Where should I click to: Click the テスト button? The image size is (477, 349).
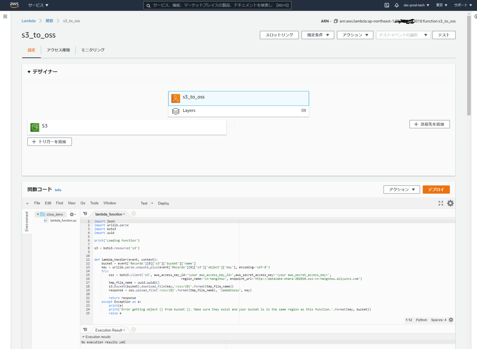click(444, 35)
